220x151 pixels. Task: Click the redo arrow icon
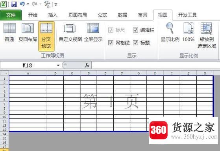35,4
